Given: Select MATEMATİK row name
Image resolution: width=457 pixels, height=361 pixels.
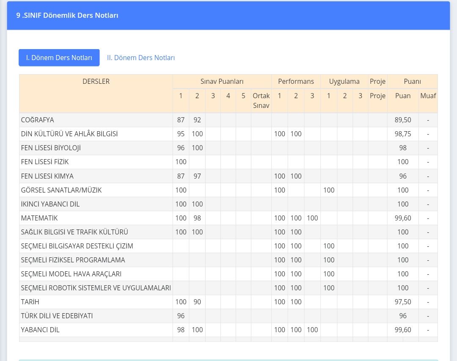Looking at the screenshot, I should (x=39, y=218).
